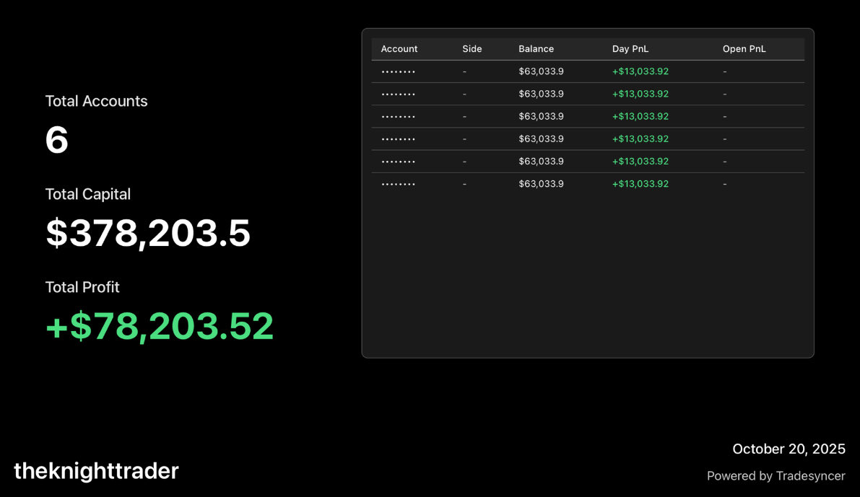
Task: Select the Total Capital label
Action: [88, 194]
